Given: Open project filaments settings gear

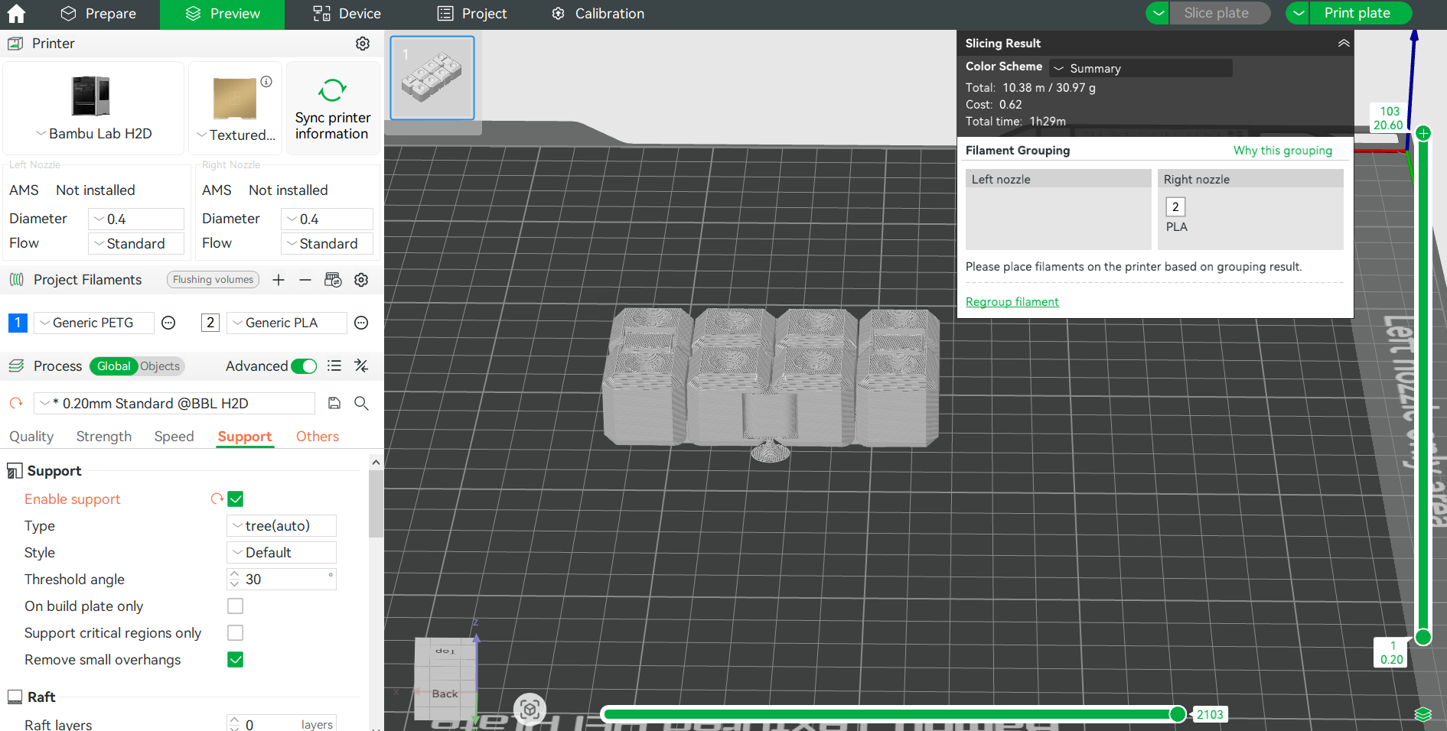Looking at the screenshot, I should pos(361,280).
